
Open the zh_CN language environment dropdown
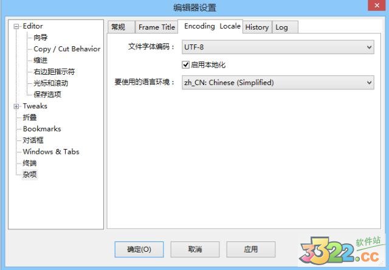(278, 82)
